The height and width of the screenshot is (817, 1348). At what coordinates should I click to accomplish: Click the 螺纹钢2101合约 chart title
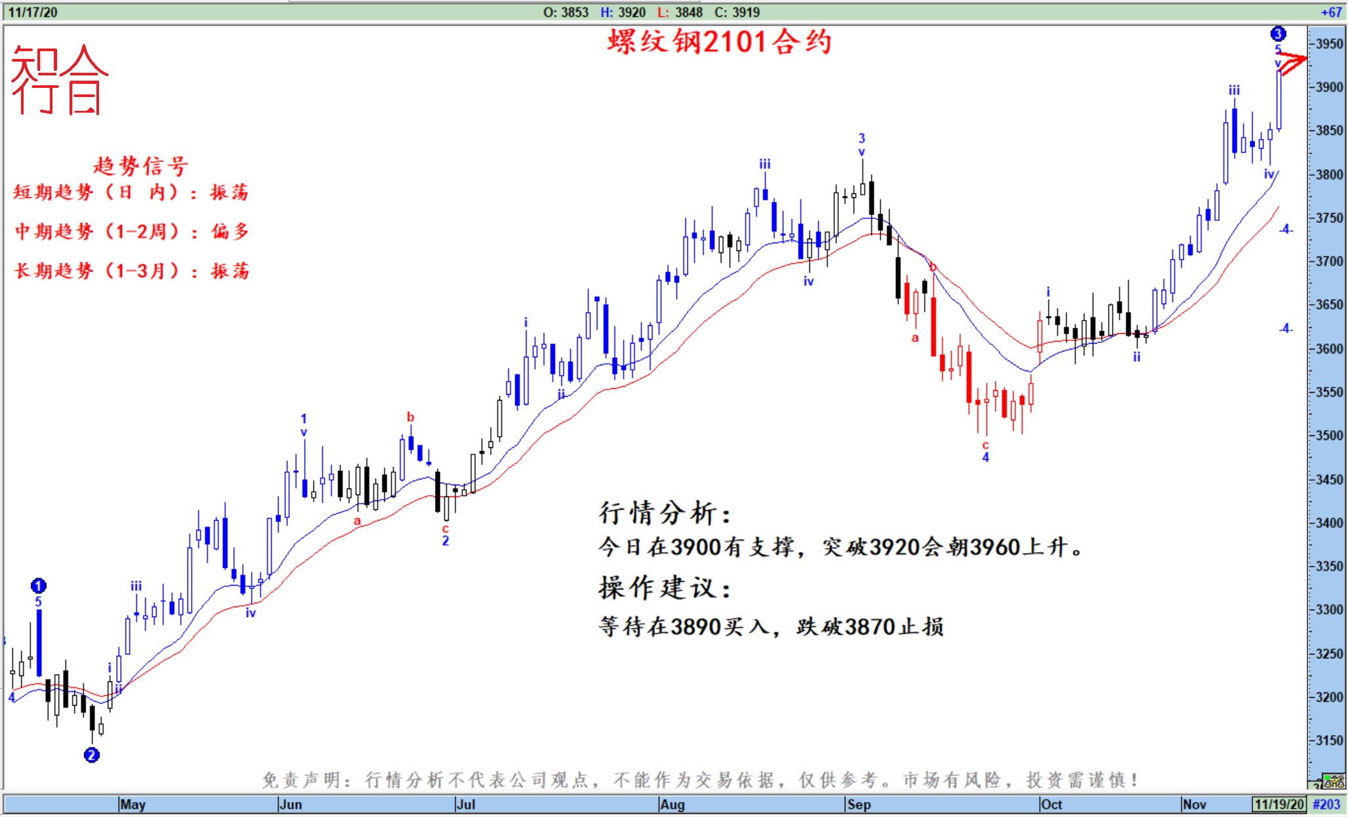(720, 42)
